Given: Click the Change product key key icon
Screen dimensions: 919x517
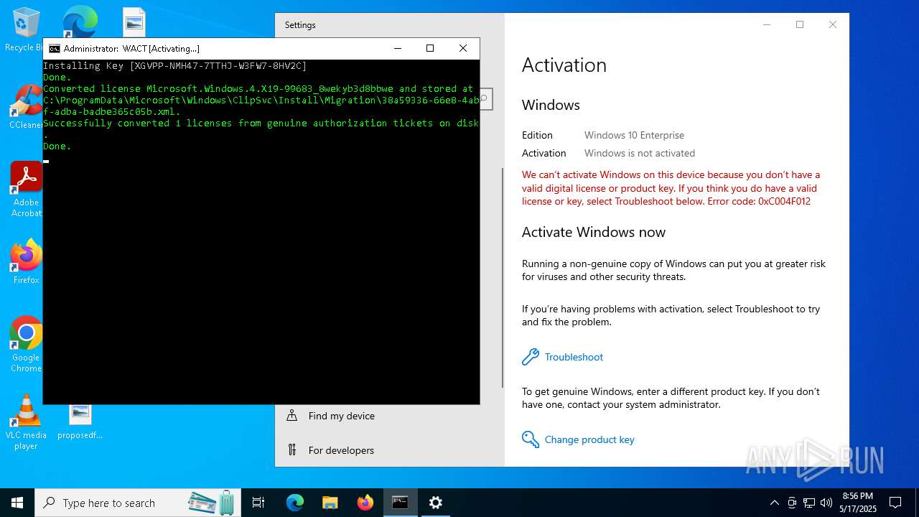Looking at the screenshot, I should tap(531, 439).
